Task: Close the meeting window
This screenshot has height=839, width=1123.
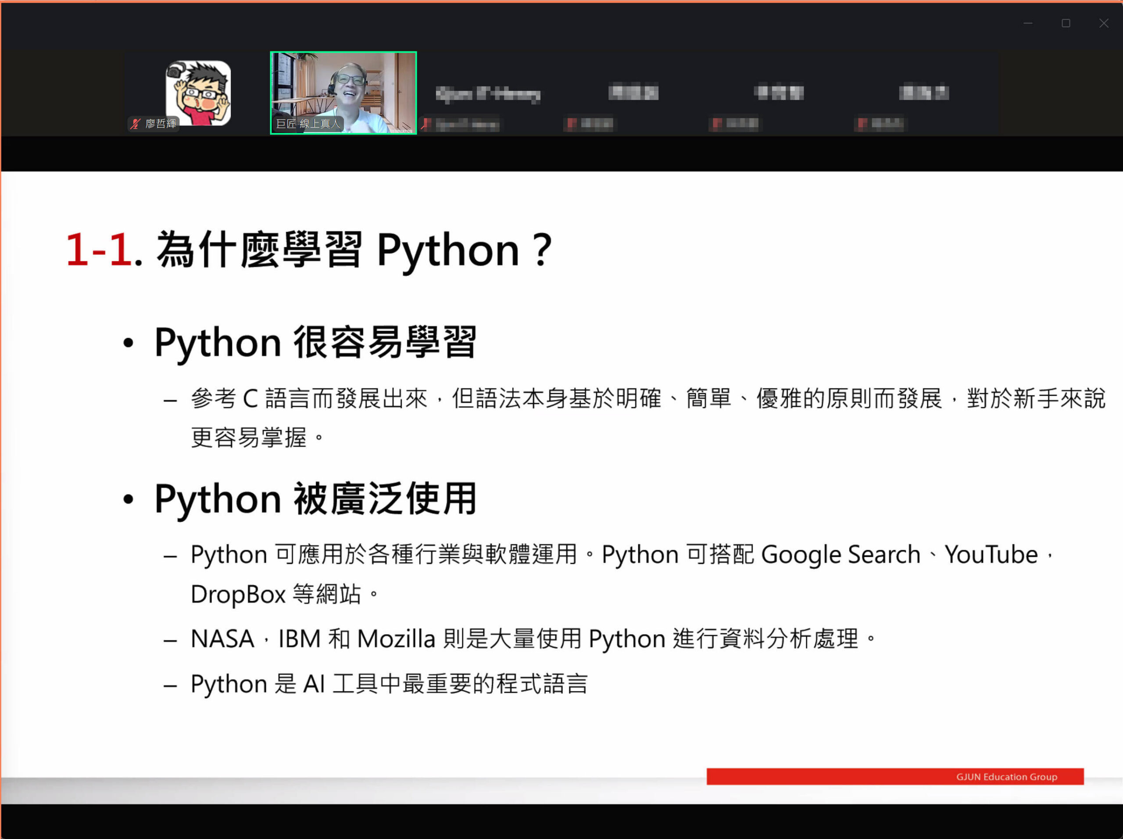Action: pos(1104,23)
